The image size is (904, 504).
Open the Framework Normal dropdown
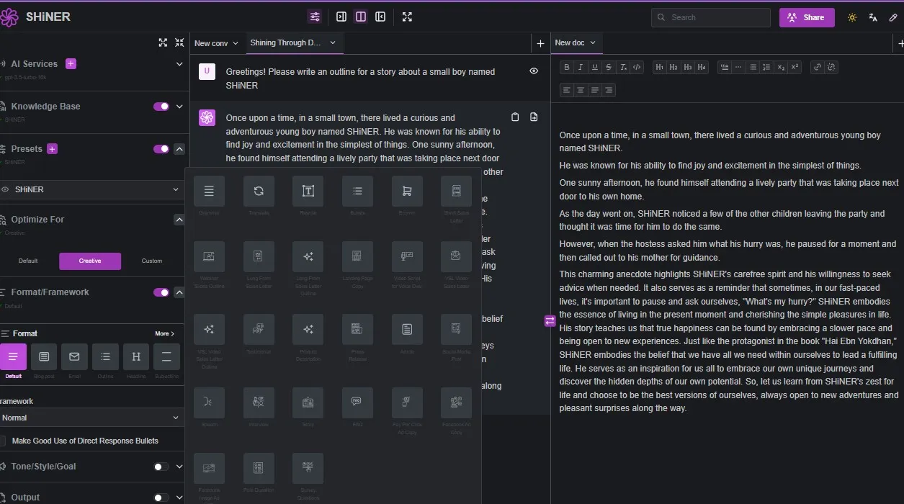tap(90, 418)
